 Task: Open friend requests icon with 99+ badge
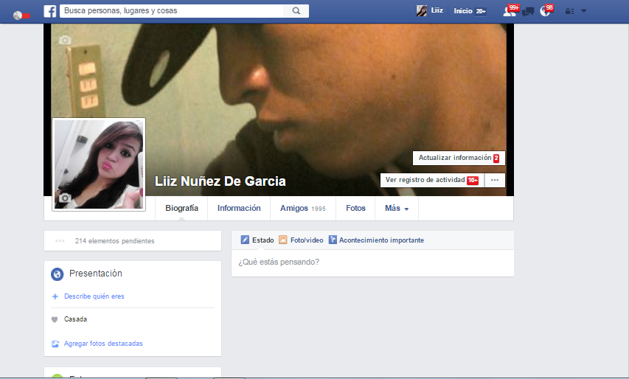pyautogui.click(x=510, y=11)
